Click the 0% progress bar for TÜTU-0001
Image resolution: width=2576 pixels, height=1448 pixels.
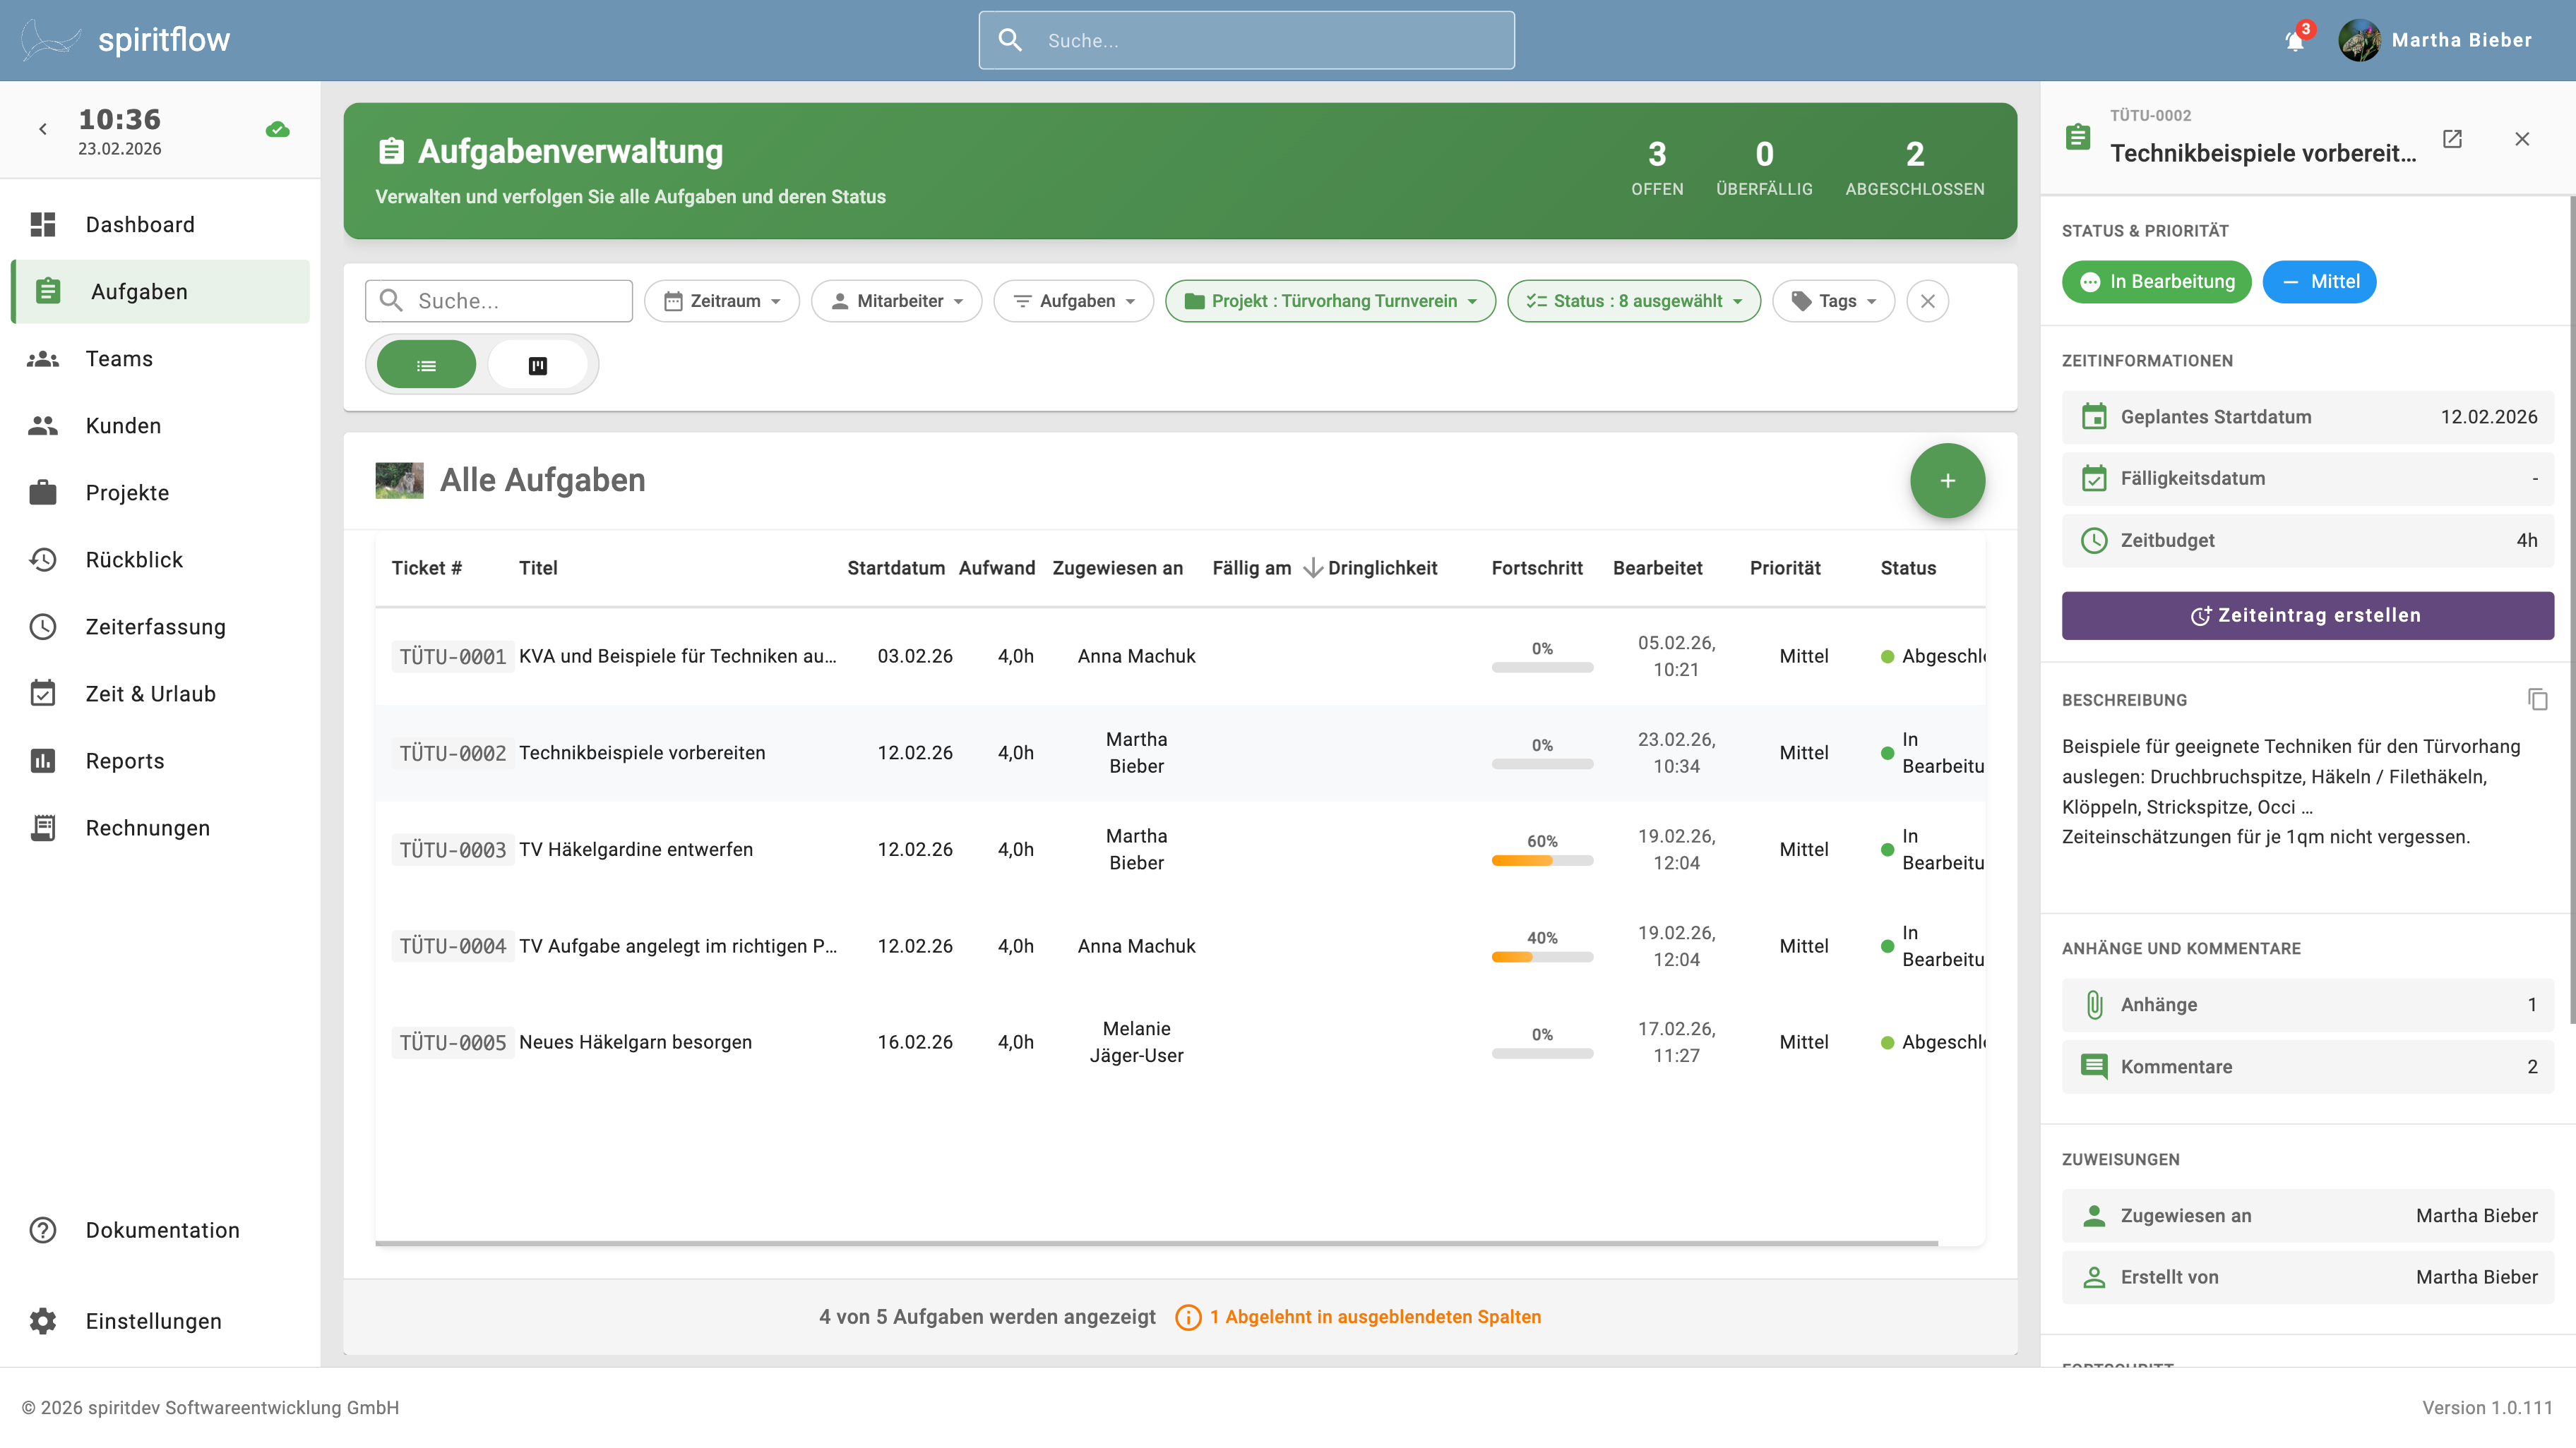pos(1542,668)
